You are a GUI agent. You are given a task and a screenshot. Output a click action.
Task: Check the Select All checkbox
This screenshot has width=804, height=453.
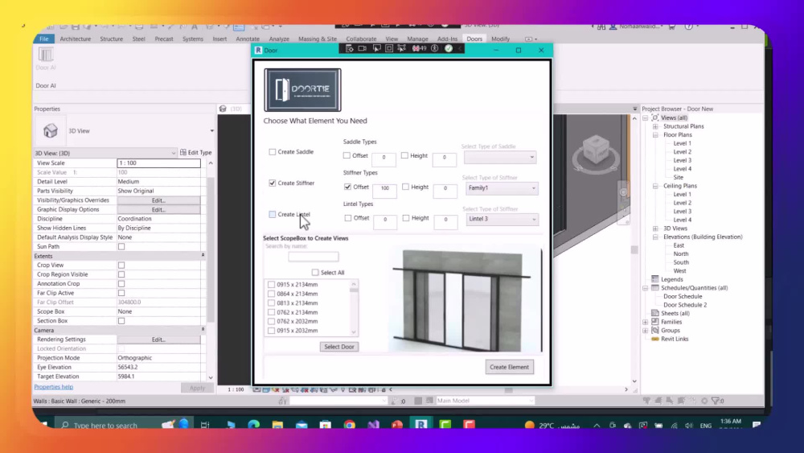click(x=315, y=273)
